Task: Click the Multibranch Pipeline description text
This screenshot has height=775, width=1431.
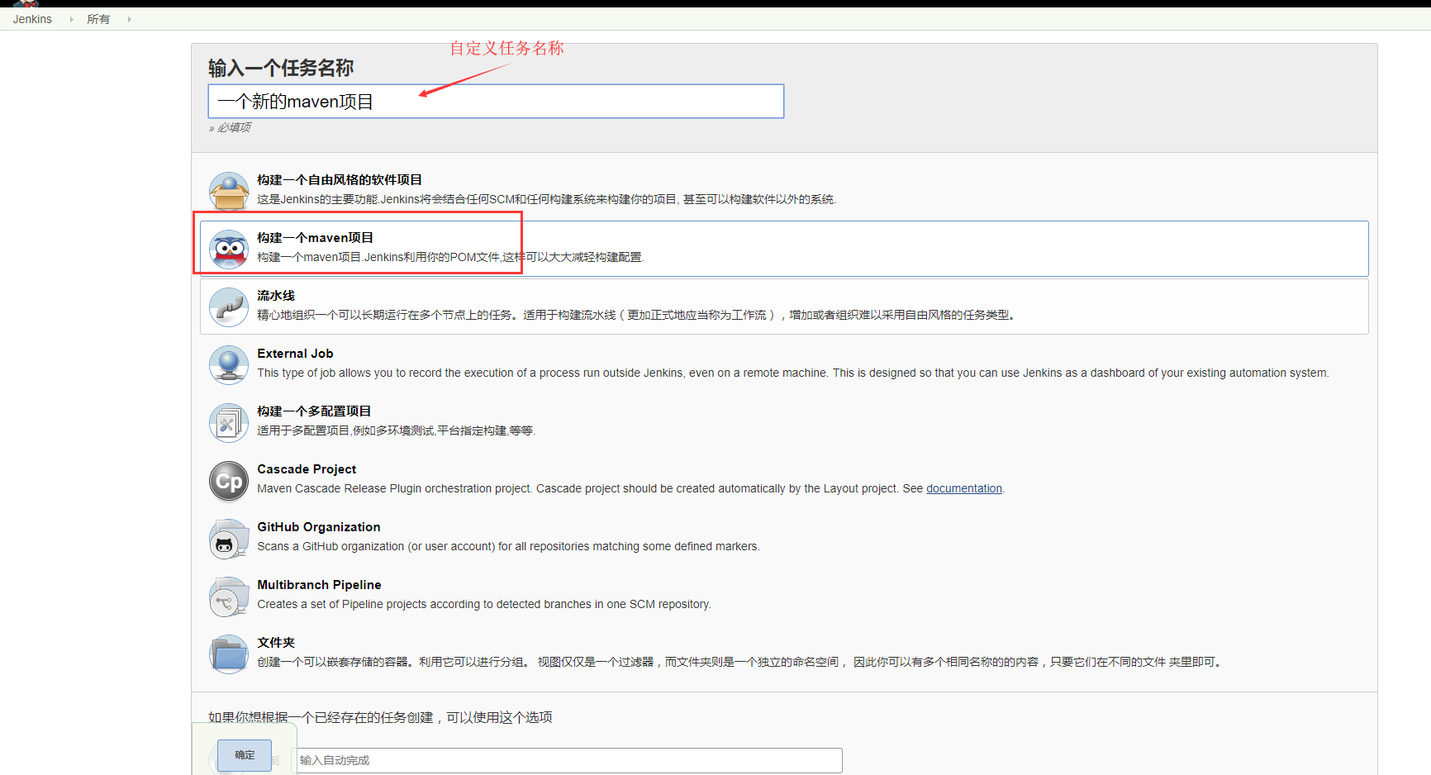Action: click(x=484, y=604)
